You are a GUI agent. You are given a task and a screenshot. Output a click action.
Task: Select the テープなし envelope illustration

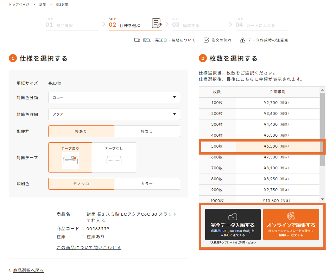[x=114, y=160]
